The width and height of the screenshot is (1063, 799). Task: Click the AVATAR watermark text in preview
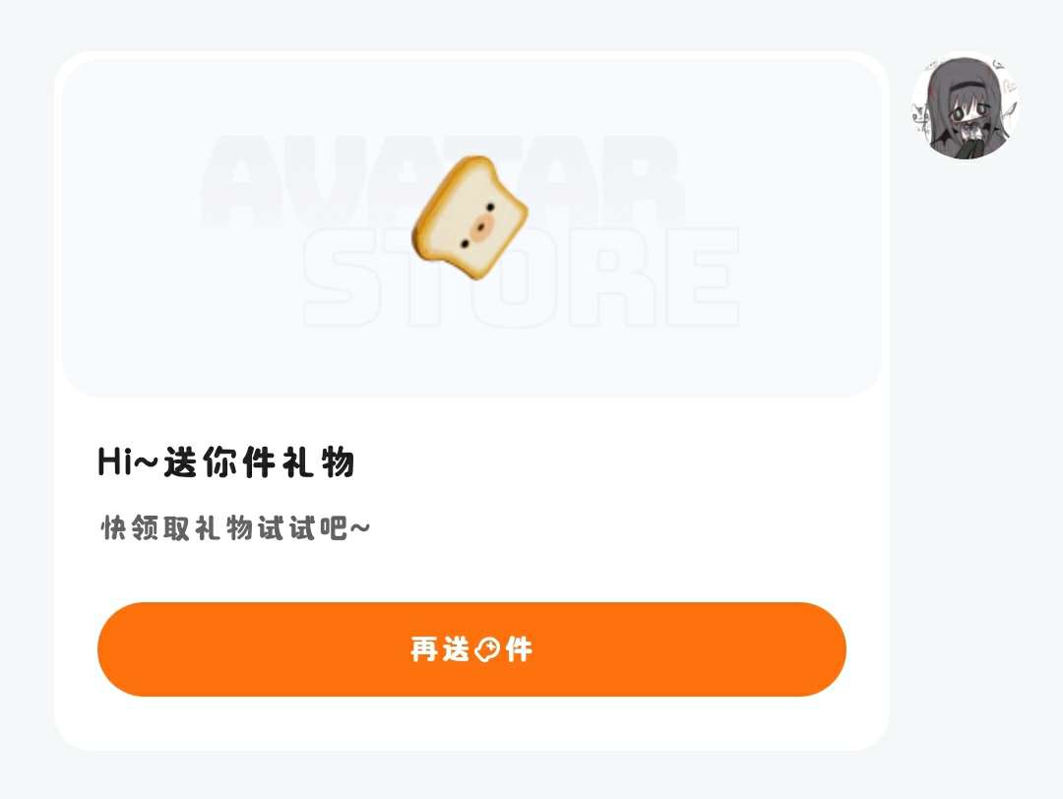pyautogui.click(x=441, y=180)
